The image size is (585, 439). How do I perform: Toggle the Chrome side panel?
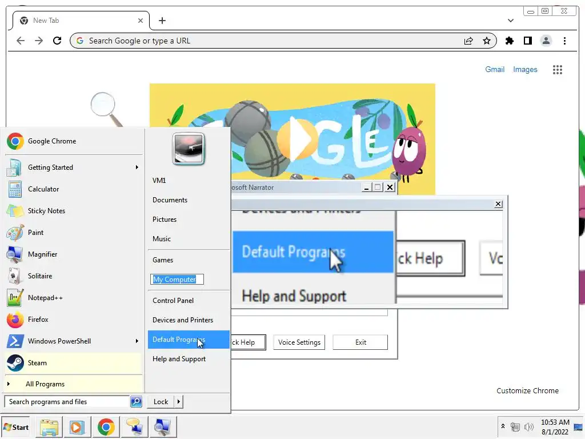click(527, 41)
